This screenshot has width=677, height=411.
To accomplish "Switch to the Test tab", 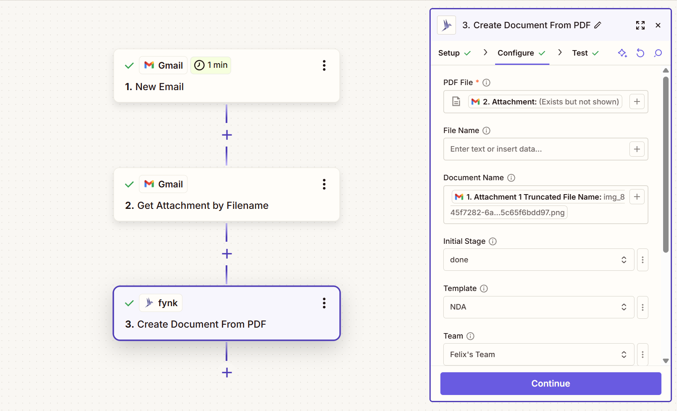I will [x=579, y=53].
